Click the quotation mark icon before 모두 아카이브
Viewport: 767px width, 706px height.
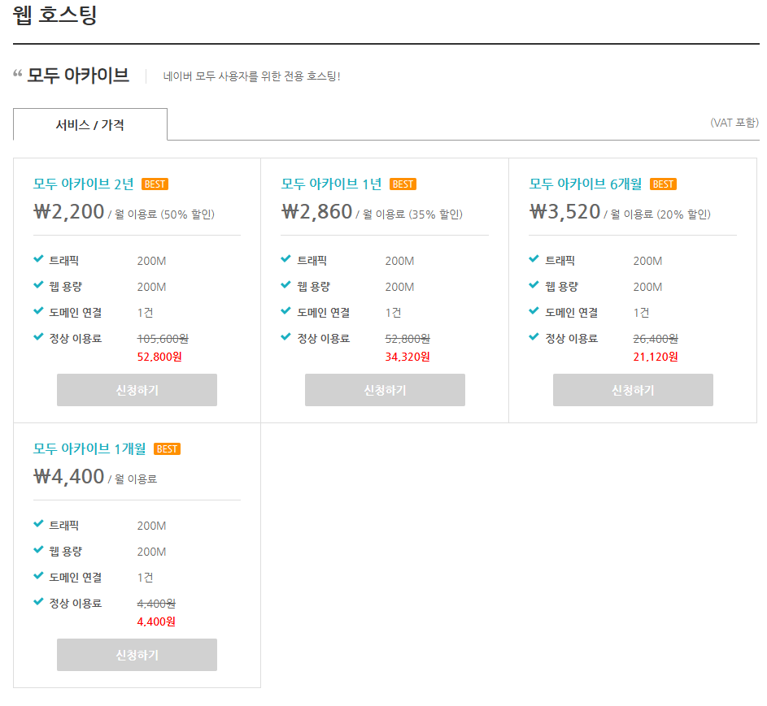[x=17, y=75]
